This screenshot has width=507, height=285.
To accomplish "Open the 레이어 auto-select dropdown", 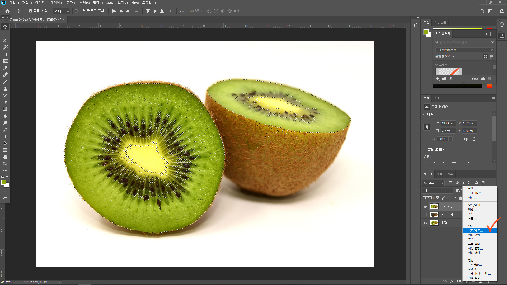I will point(61,11).
